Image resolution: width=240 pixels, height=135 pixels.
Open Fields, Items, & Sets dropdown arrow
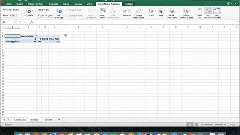pyautogui.click(x=190, y=10)
